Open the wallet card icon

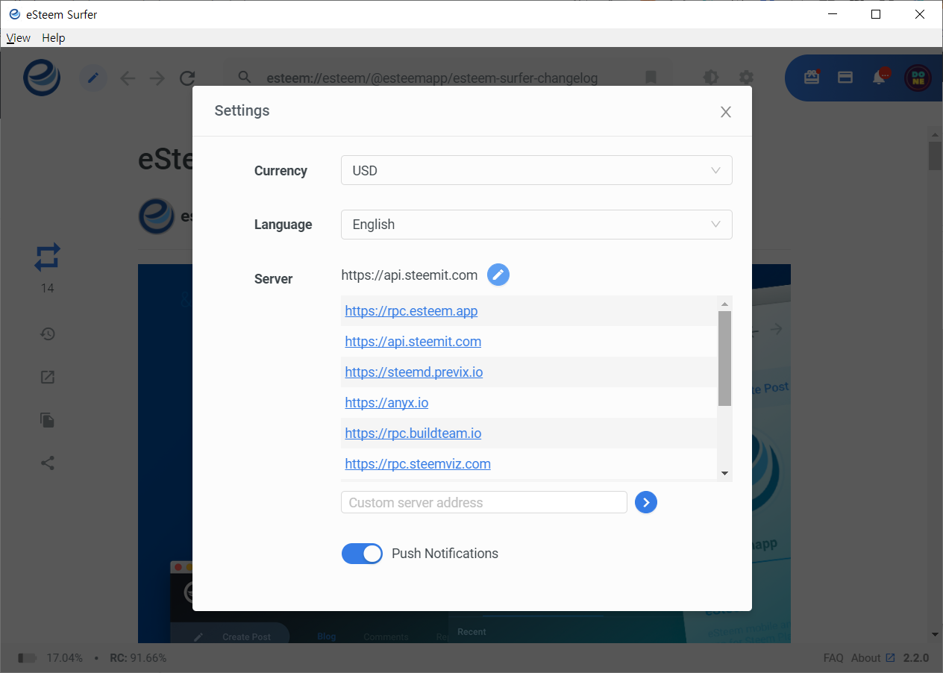[x=845, y=77]
